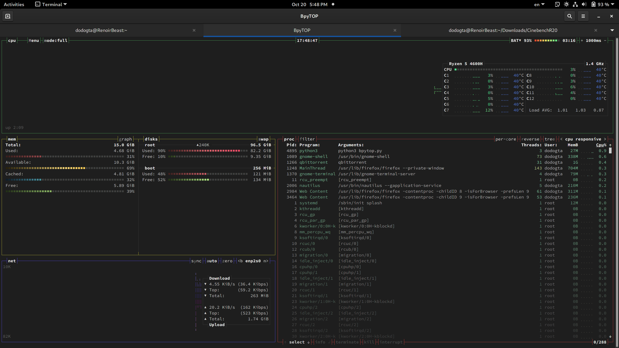The image size is (619, 348).
Task: Click the process list scrollbar on the right
Action: tap(611, 151)
